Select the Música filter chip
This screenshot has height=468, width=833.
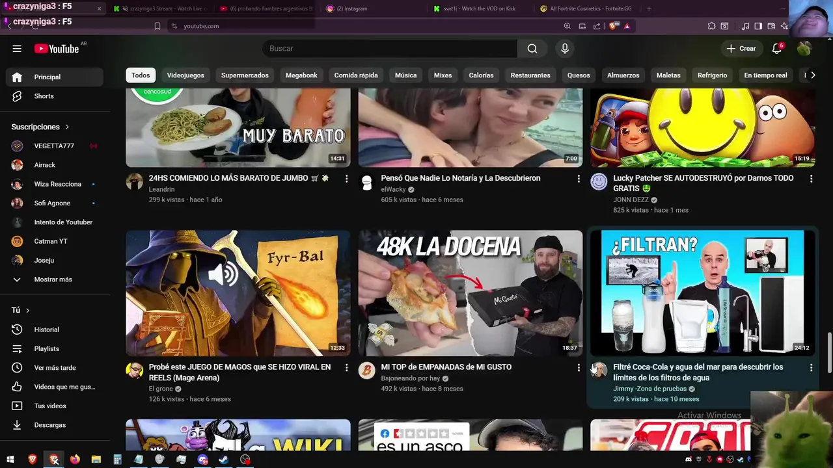405,75
